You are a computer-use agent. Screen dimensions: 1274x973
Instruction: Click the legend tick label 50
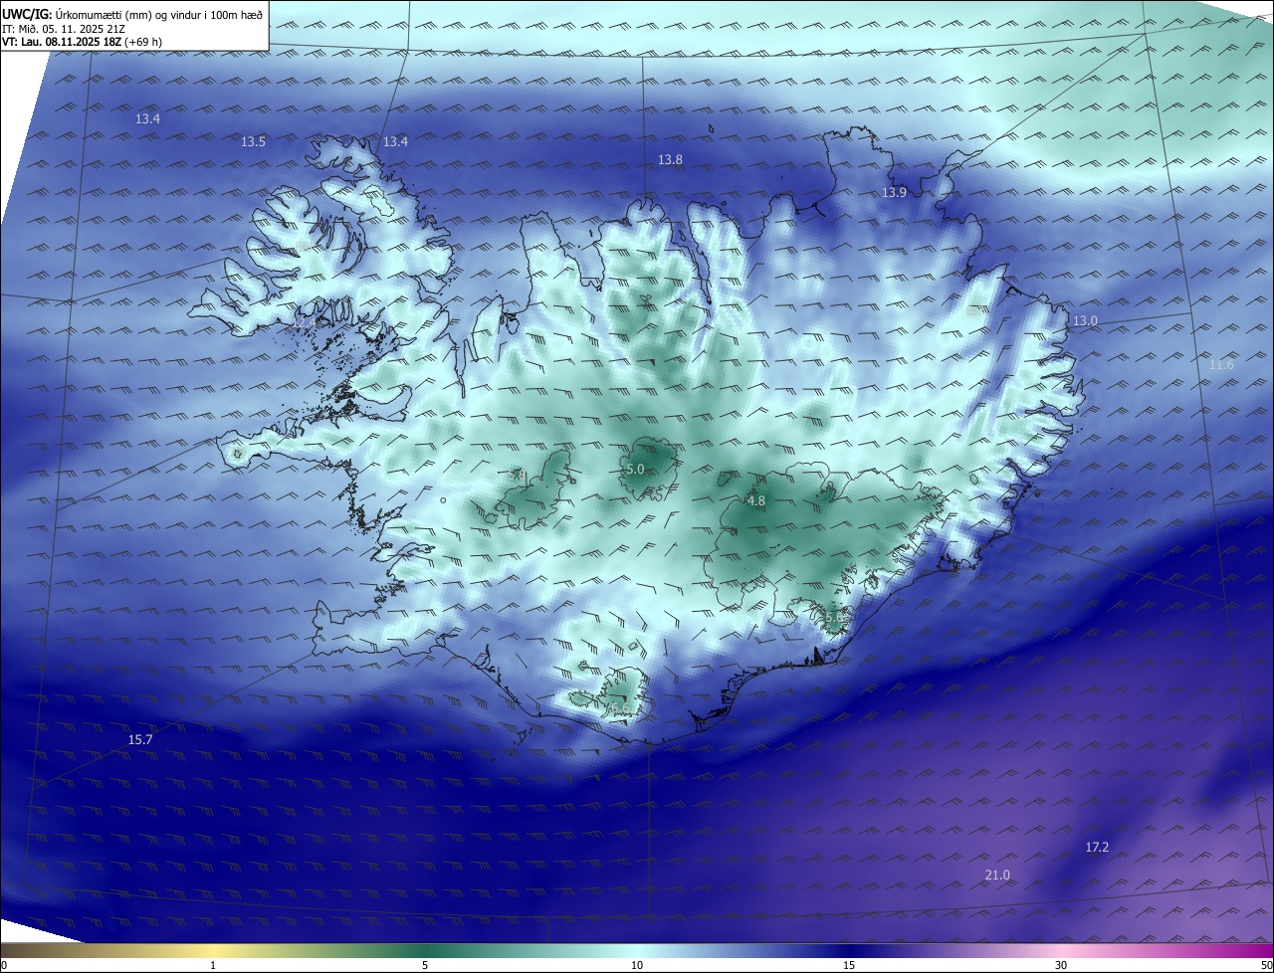[1266, 966]
